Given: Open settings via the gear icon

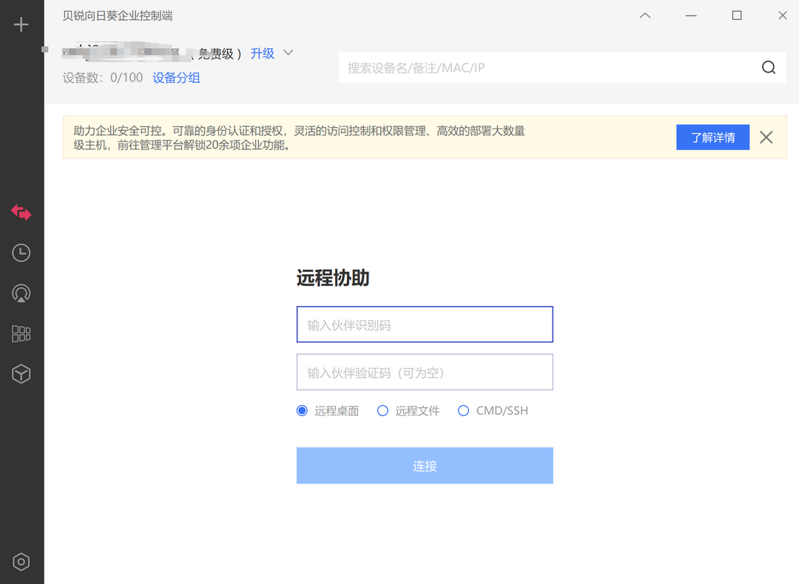Looking at the screenshot, I should tap(21, 562).
